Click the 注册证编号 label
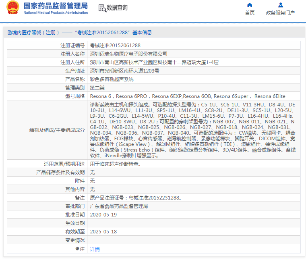The height and width of the screenshot is (262, 306). (x=72, y=45)
